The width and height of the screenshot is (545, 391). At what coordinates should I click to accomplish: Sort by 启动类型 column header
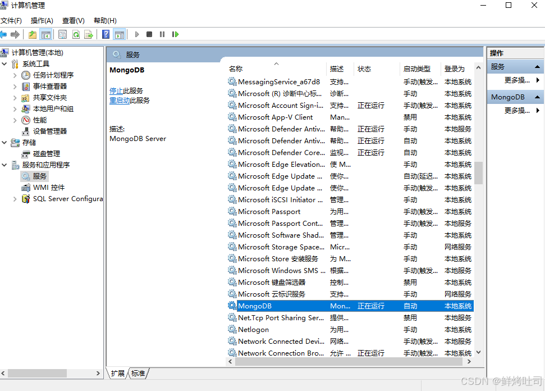420,69
